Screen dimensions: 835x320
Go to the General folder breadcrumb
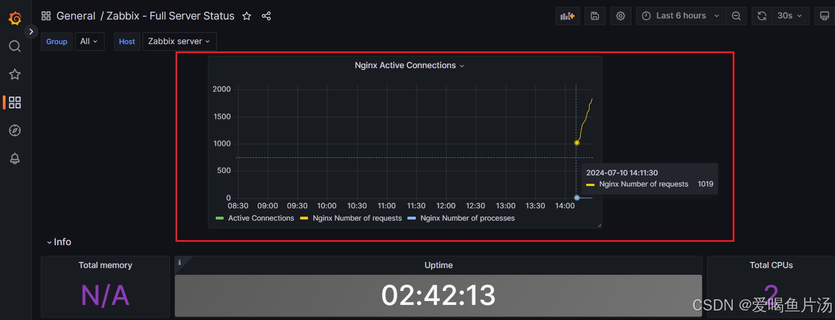pyautogui.click(x=76, y=16)
